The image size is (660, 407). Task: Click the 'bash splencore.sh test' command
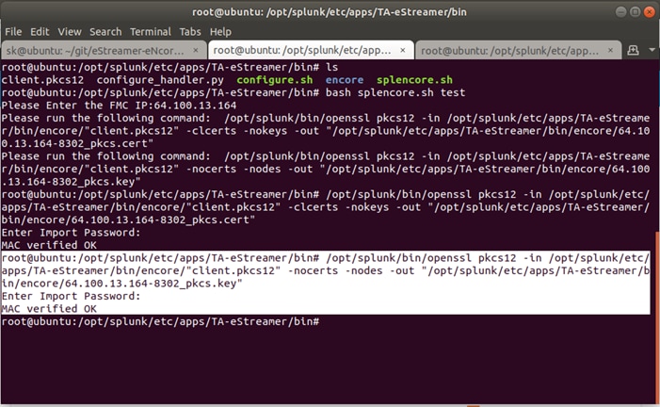coord(395,92)
